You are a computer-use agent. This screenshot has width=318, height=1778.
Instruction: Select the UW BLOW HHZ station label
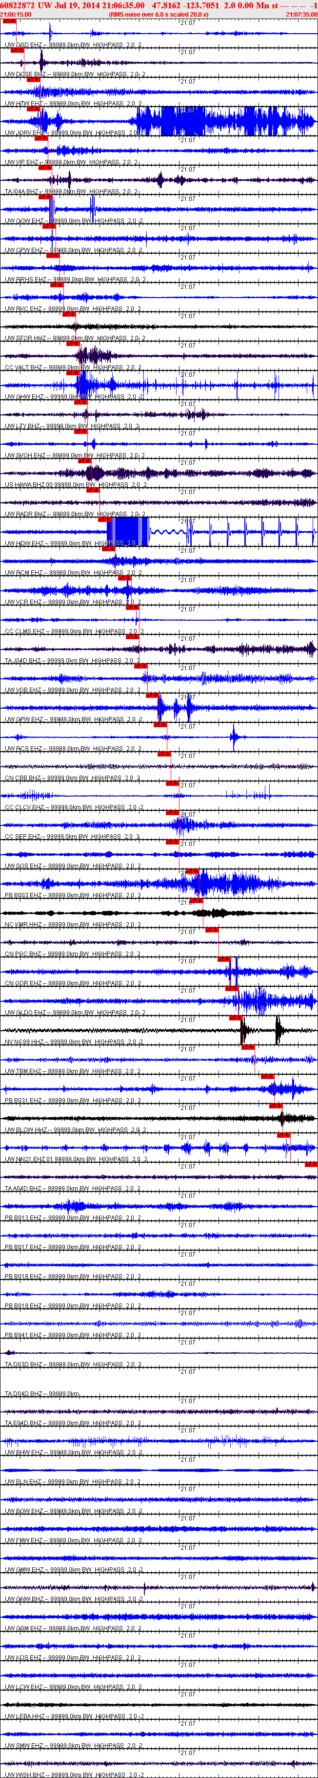(75, 1130)
